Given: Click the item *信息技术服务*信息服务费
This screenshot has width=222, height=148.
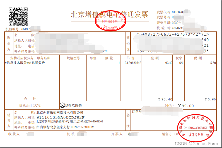Looking at the screenshot, I should (25, 63).
